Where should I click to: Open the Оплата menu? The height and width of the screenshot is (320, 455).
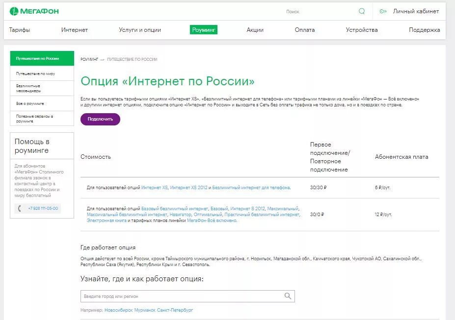click(305, 30)
